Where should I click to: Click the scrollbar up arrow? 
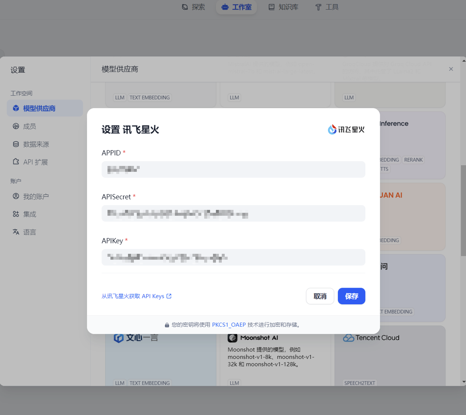[464, 60]
